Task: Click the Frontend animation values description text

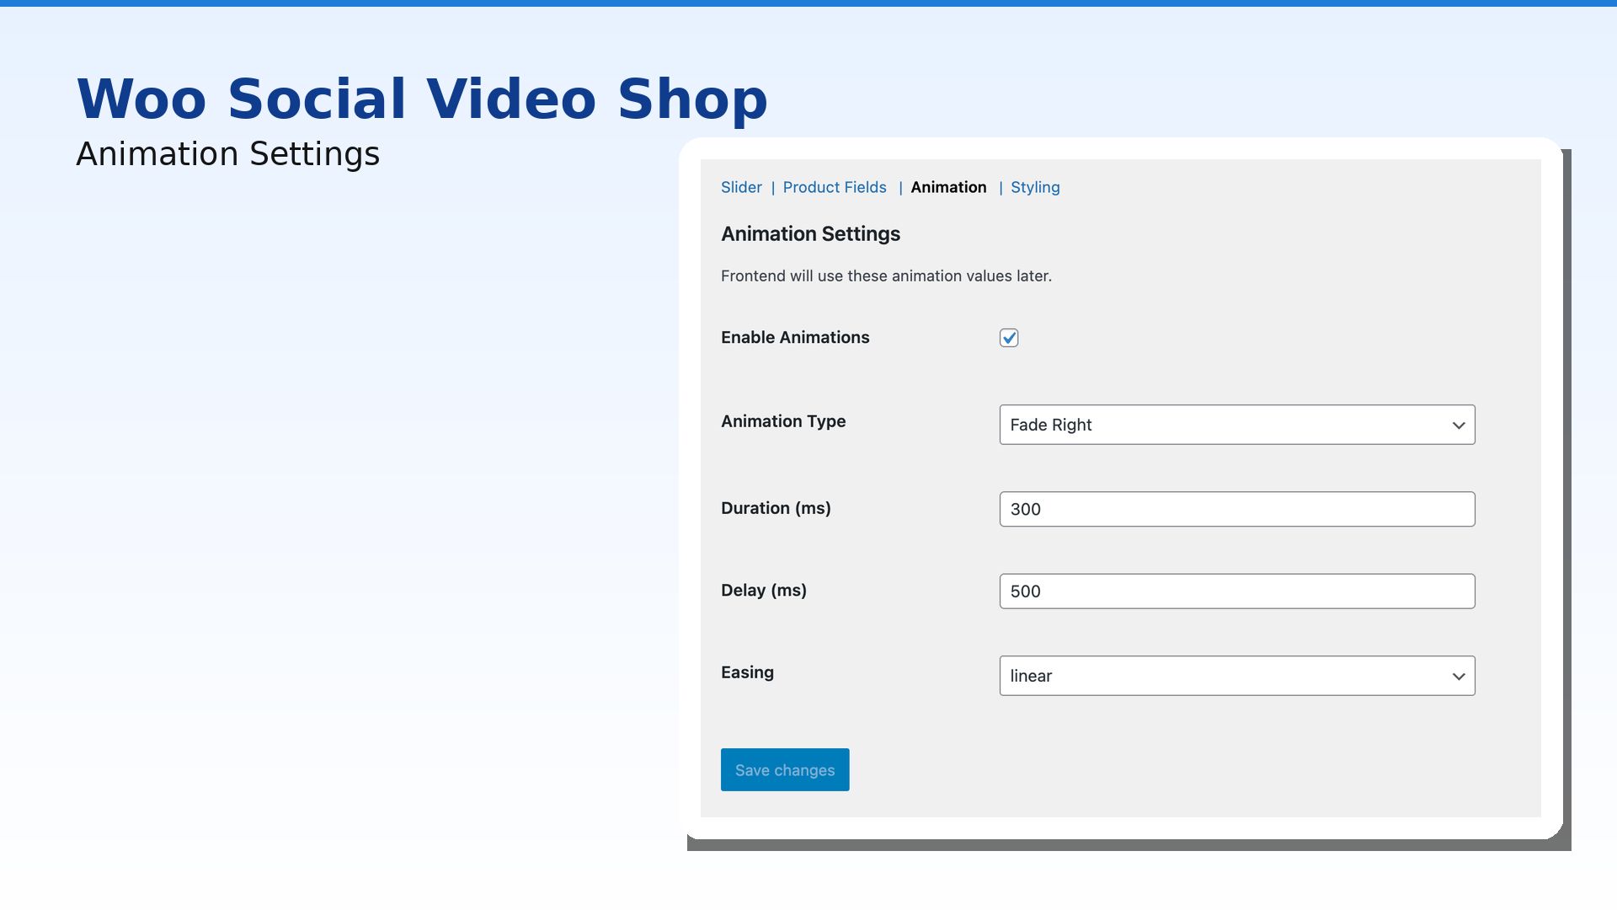Action: 886,276
